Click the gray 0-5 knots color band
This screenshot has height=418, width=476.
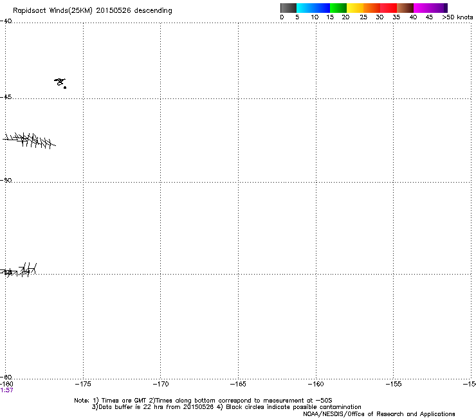click(x=288, y=8)
